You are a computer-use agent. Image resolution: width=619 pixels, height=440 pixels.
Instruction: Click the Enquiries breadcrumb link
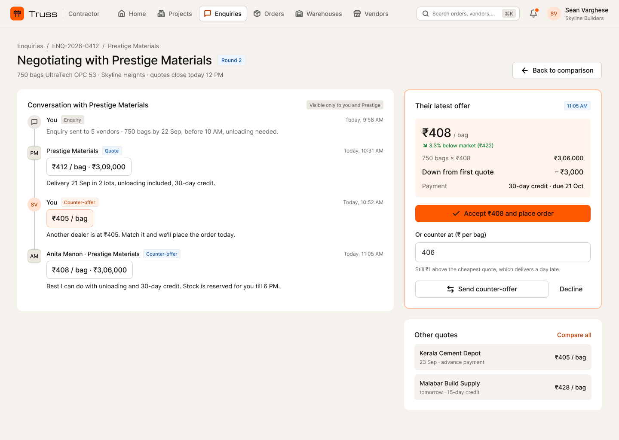tap(30, 46)
